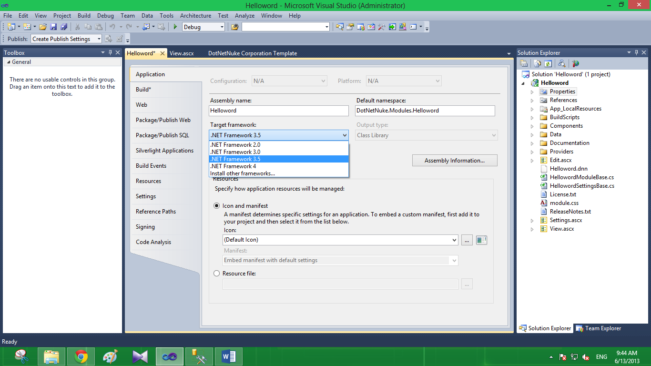Screen dimensions: 651x366
Task: Switch to the Team Explorer tab
Action: coord(599,328)
